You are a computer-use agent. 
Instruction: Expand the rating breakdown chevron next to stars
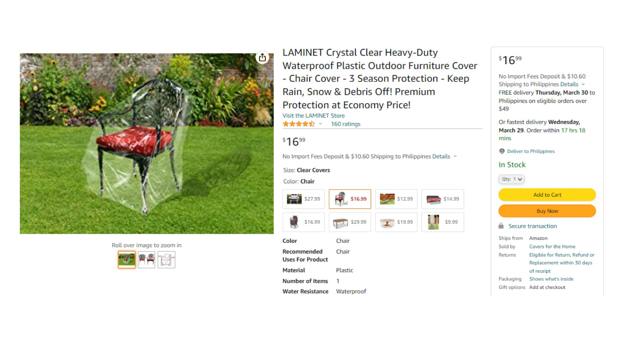pyautogui.click(x=320, y=124)
